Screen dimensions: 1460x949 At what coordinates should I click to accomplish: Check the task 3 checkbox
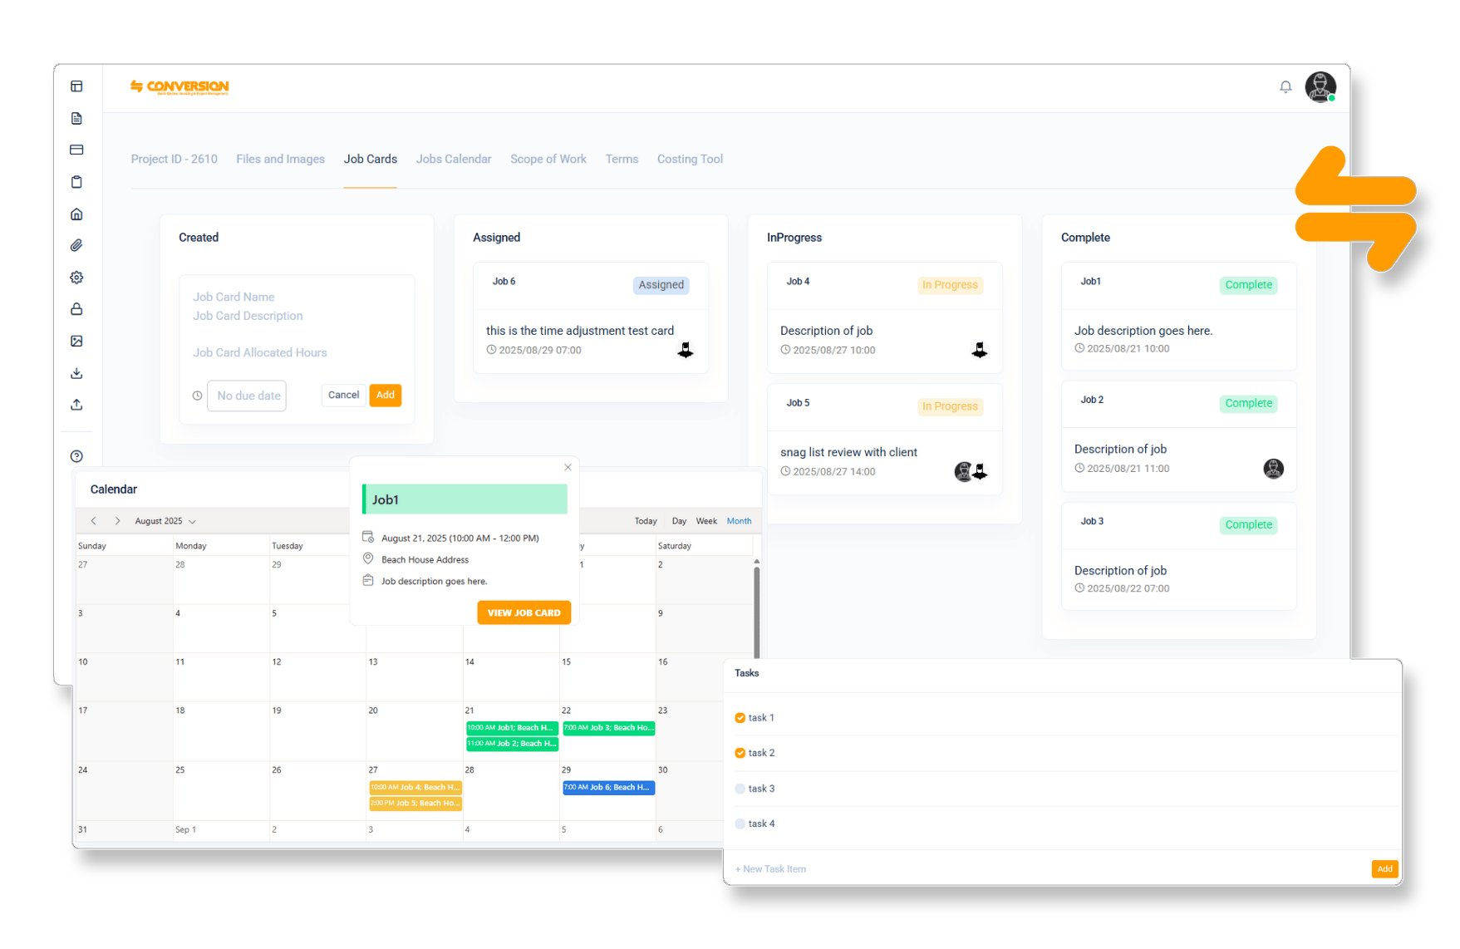pyautogui.click(x=740, y=789)
